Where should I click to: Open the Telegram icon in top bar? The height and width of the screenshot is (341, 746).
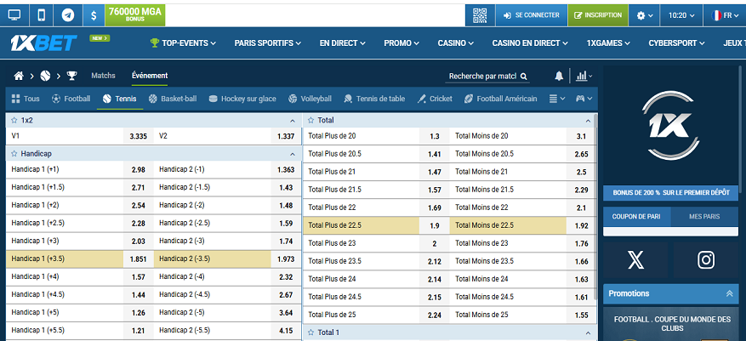tap(68, 15)
